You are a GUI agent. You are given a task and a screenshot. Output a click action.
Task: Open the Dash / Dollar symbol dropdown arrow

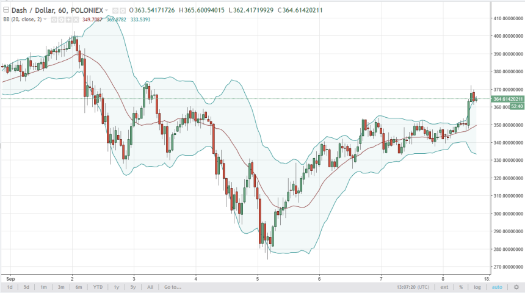point(106,10)
